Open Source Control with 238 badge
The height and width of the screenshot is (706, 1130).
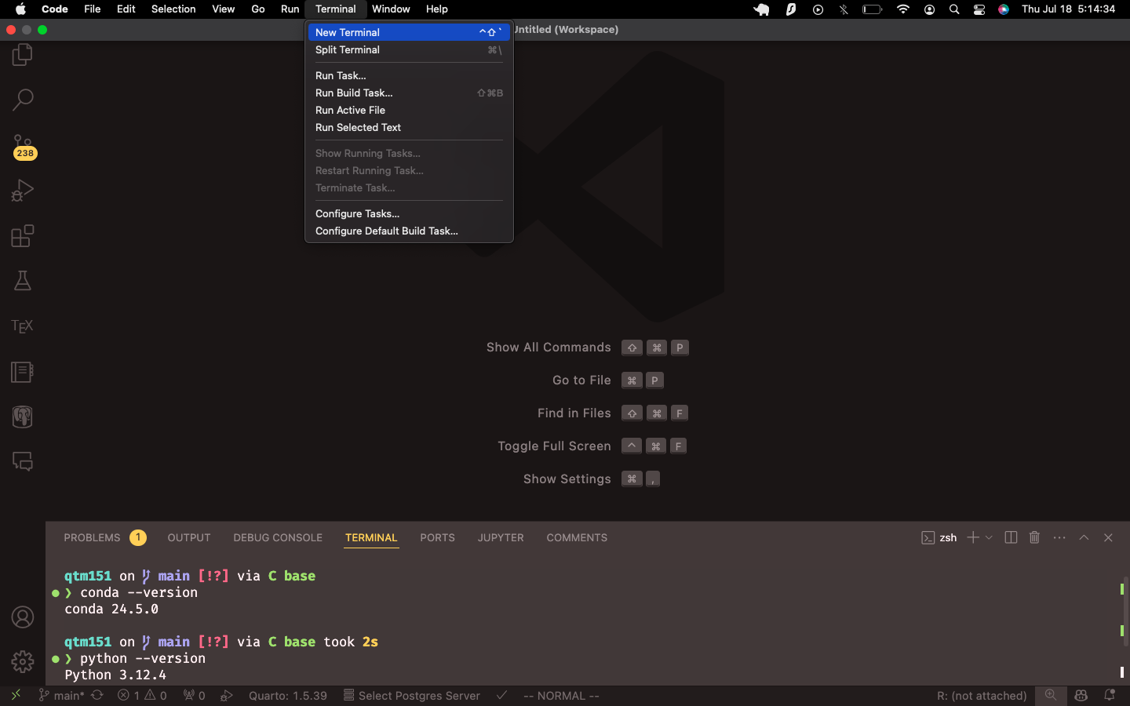23,146
